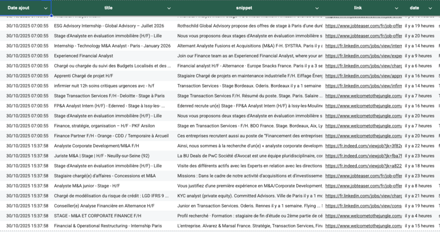Select date cell 'il y a 22 heures'
This screenshot has height=232, width=440.
coord(419,145)
